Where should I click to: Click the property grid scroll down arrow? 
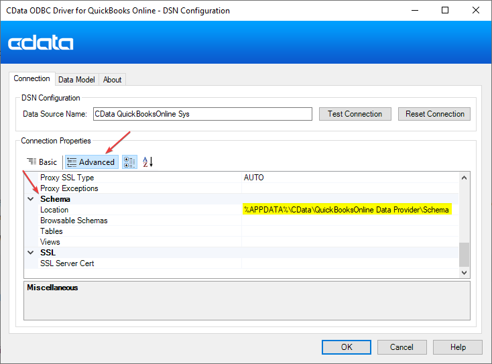464,273
